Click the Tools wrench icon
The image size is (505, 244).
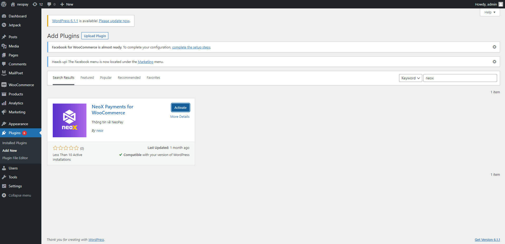click(4, 177)
